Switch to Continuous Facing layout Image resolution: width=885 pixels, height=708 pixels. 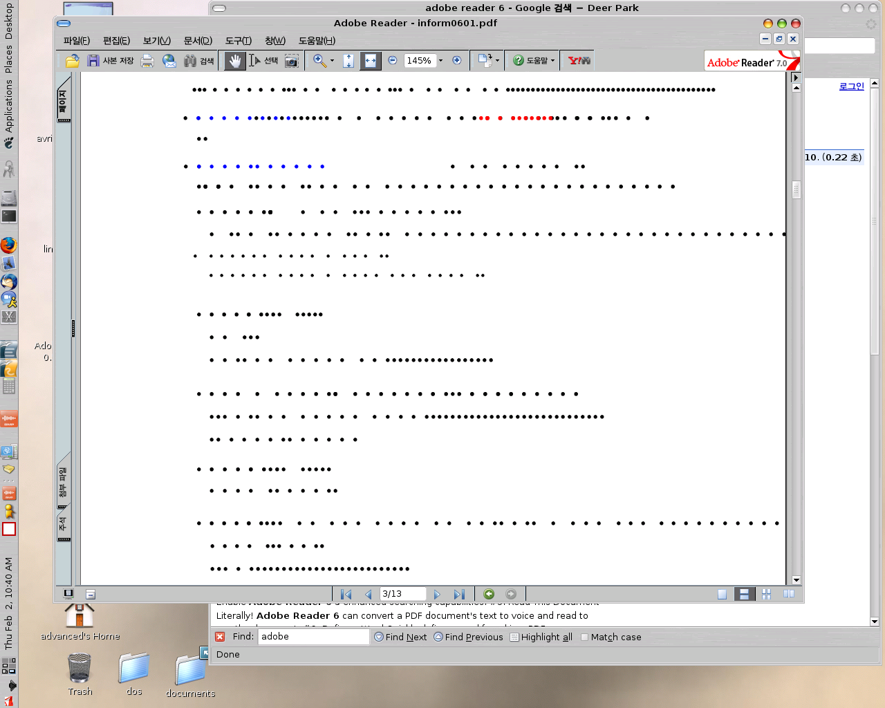pyautogui.click(x=766, y=594)
